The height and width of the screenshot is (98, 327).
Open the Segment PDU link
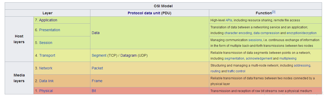pos(99,55)
